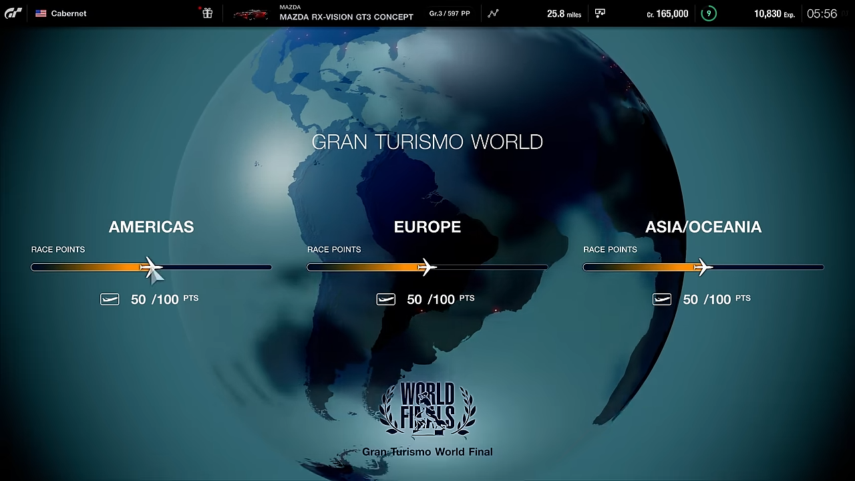Click the US flag profile icon

point(41,13)
